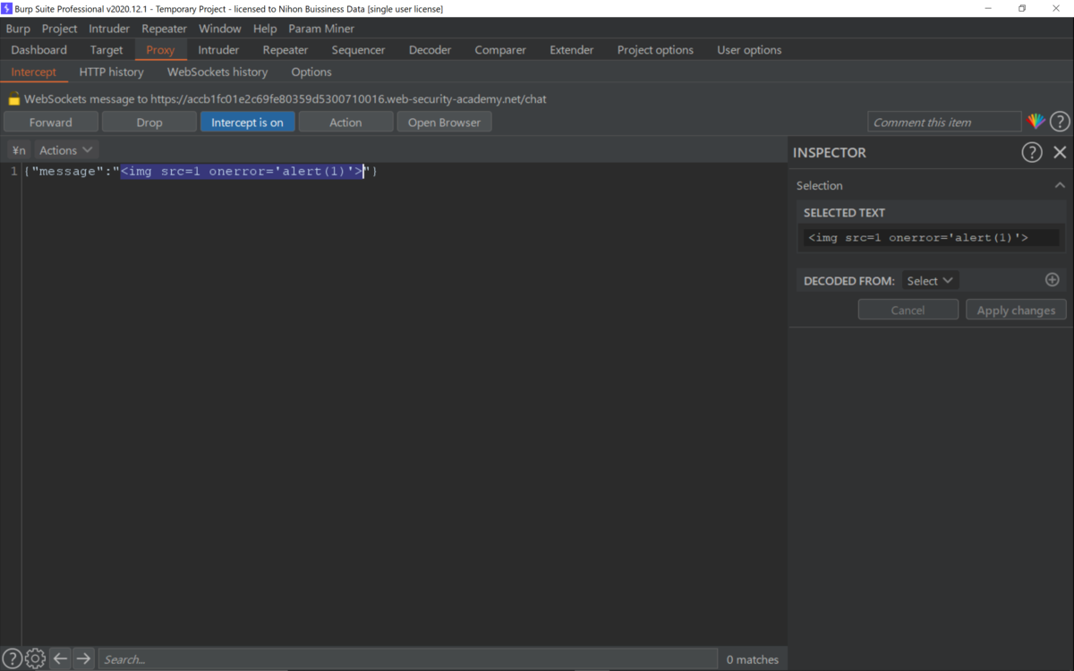Screen dimensions: 1074x671
Task: Close the Inspector panel
Action: [x=1060, y=152]
